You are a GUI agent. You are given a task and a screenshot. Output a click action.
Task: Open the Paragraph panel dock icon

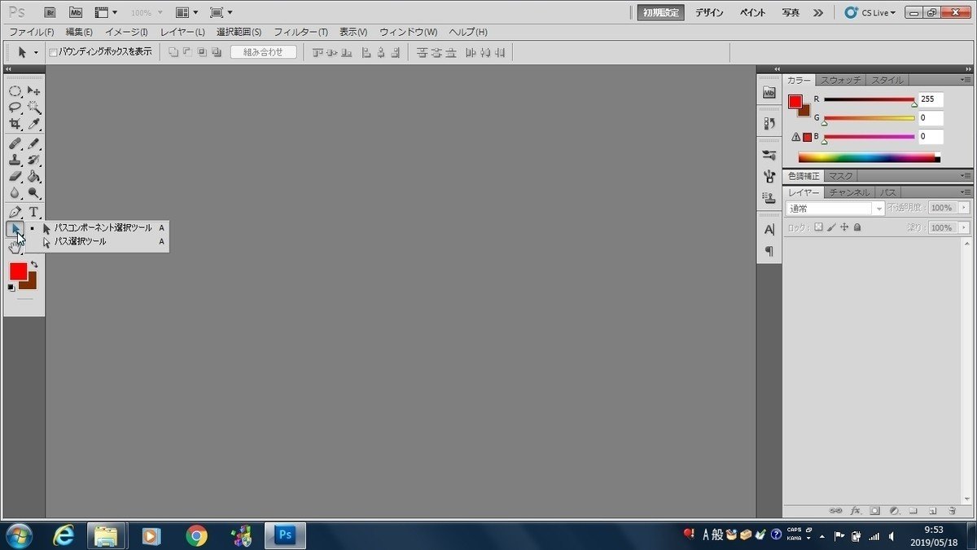coord(769,251)
